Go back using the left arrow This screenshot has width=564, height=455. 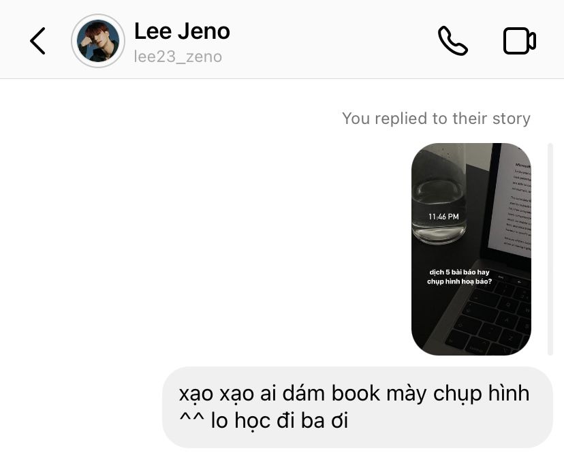[x=37, y=41]
